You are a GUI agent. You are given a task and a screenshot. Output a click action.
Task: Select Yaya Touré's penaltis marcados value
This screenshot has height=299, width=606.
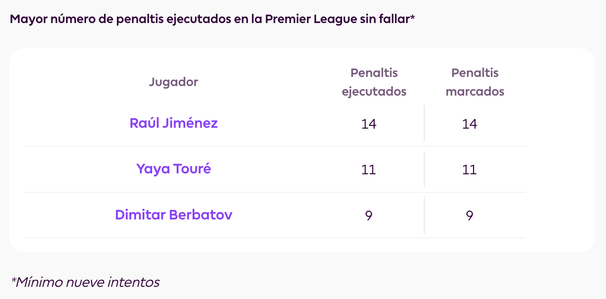tap(469, 169)
